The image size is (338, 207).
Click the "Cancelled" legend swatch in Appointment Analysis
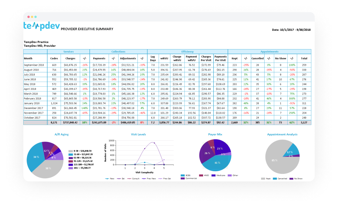click(274, 179)
